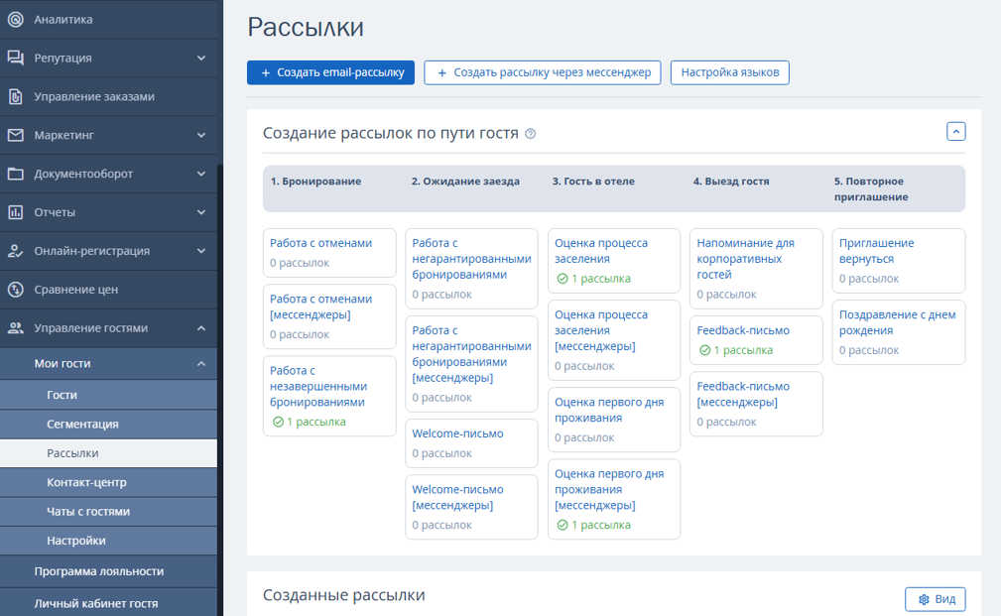Open Сегментация in sidebar

(82, 425)
